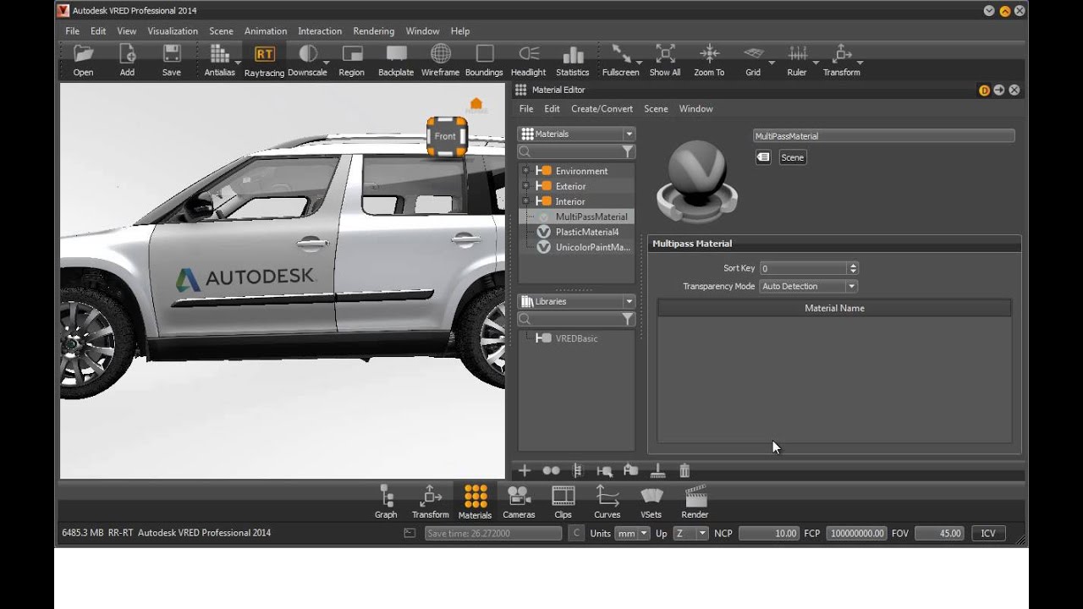The height and width of the screenshot is (609, 1083).
Task: Open the Grid dropdown arrow
Action: pos(772,63)
